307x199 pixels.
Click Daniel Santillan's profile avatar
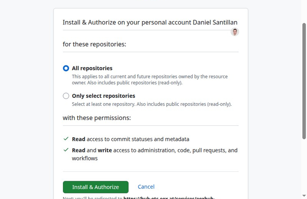[x=235, y=32]
